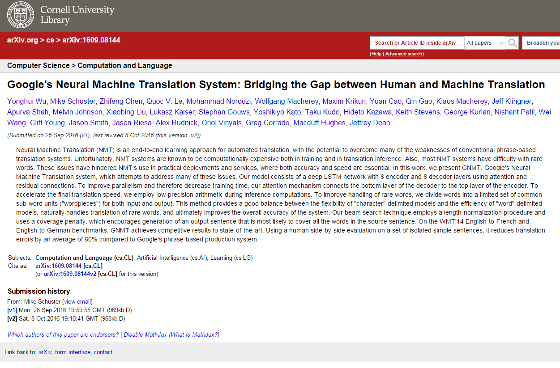Click the Cornell University seal logo

click(21, 15)
